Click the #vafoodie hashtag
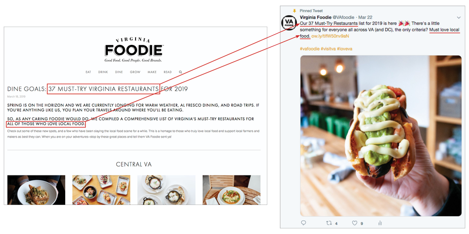This screenshot has width=469, height=234. 310,49
